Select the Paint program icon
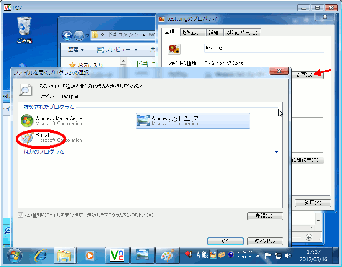 27,138
